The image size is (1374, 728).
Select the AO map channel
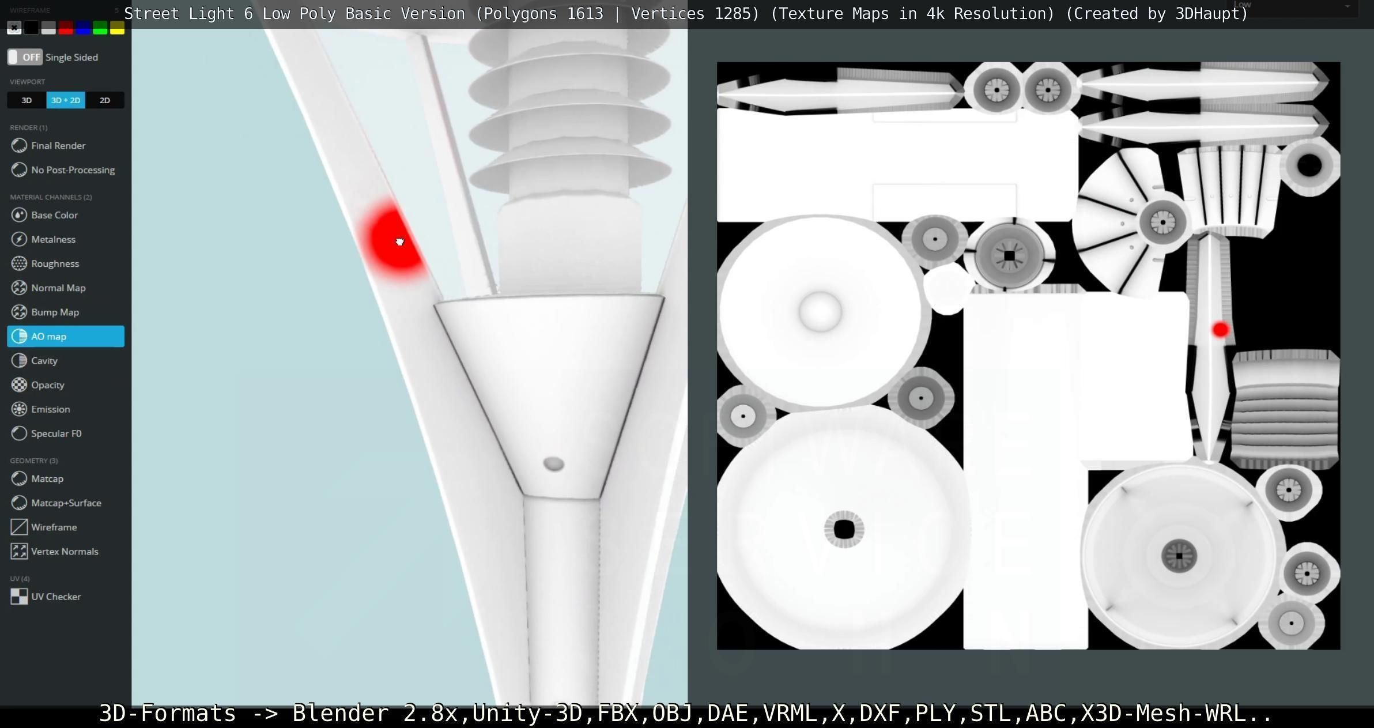point(66,336)
